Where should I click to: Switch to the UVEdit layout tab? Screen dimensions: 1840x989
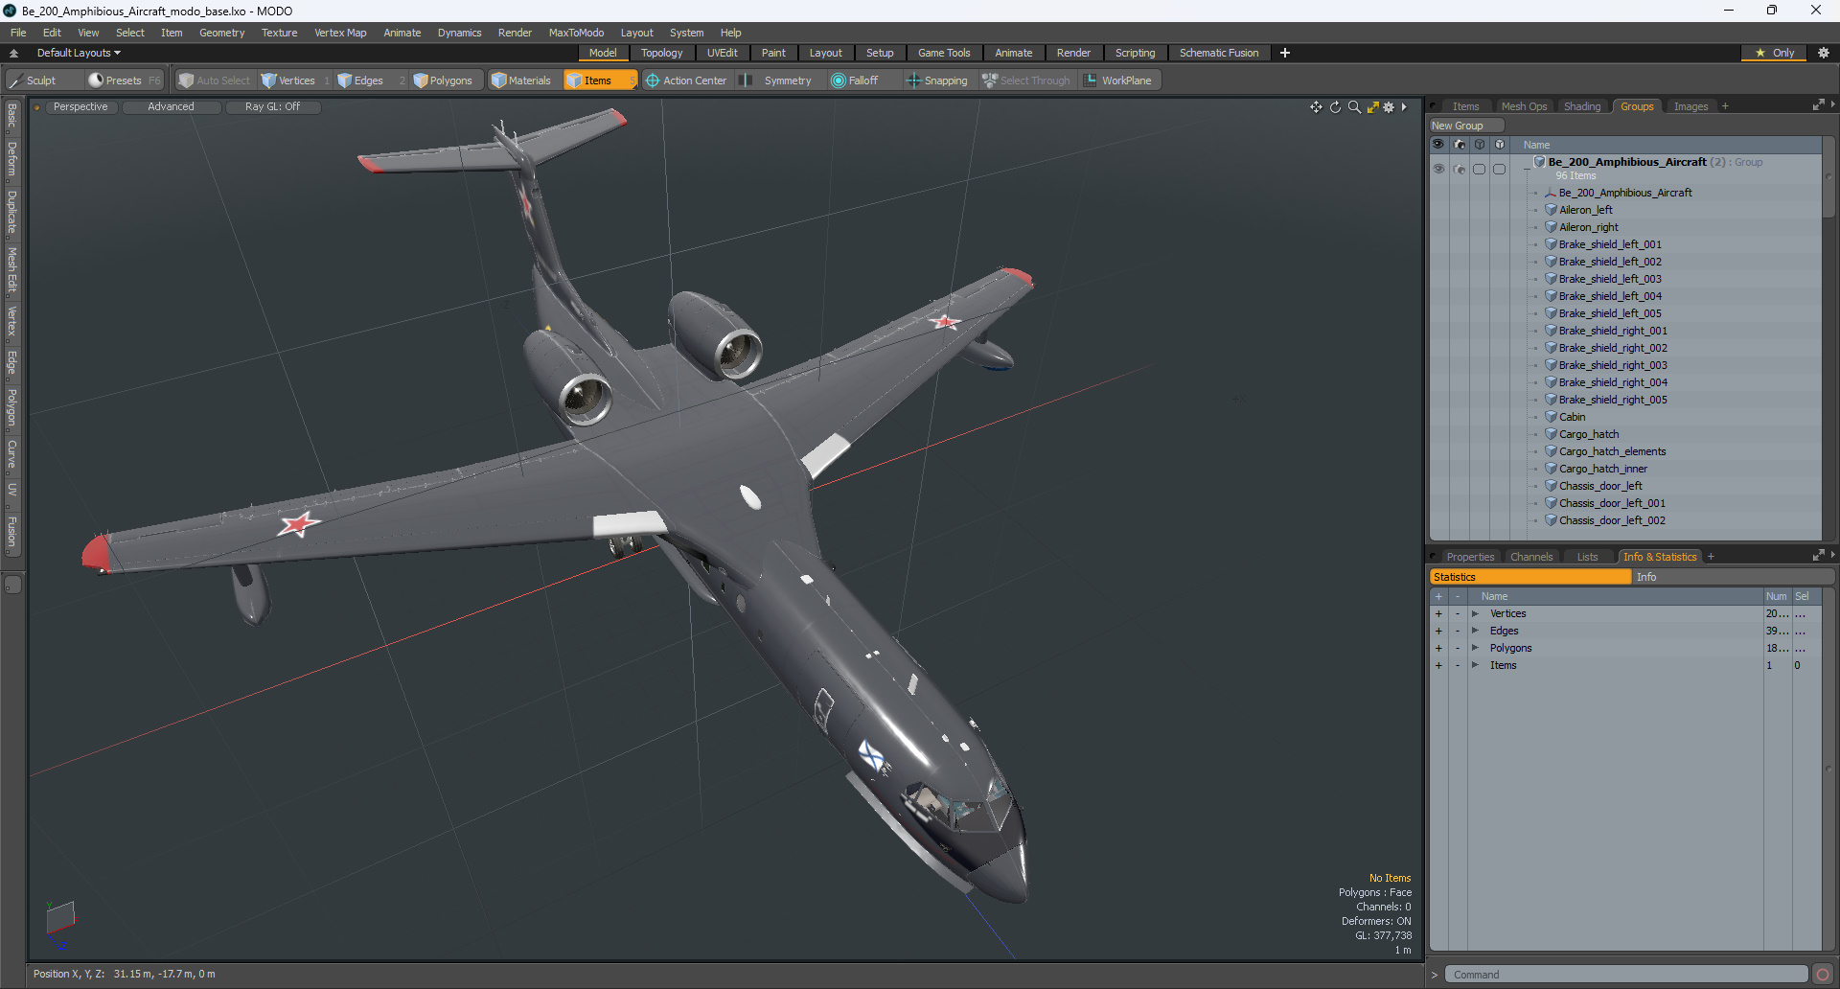click(722, 53)
